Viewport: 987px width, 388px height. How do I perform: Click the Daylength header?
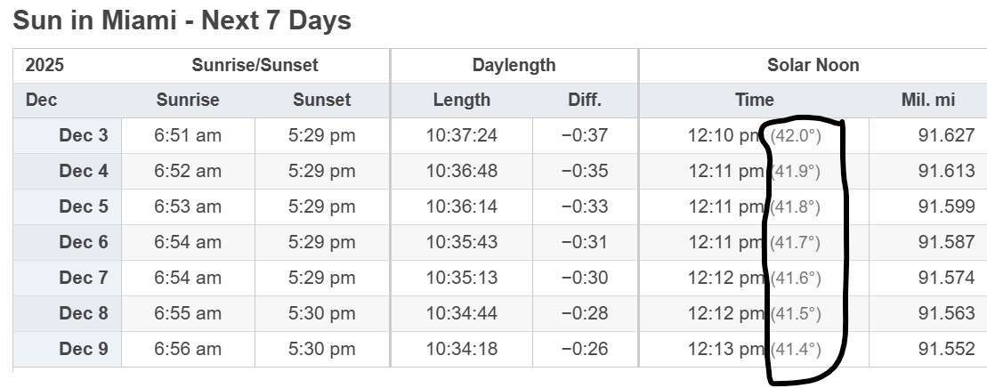pyautogui.click(x=514, y=65)
